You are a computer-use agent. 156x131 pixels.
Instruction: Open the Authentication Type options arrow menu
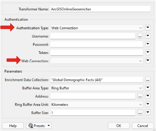coord(148,28)
